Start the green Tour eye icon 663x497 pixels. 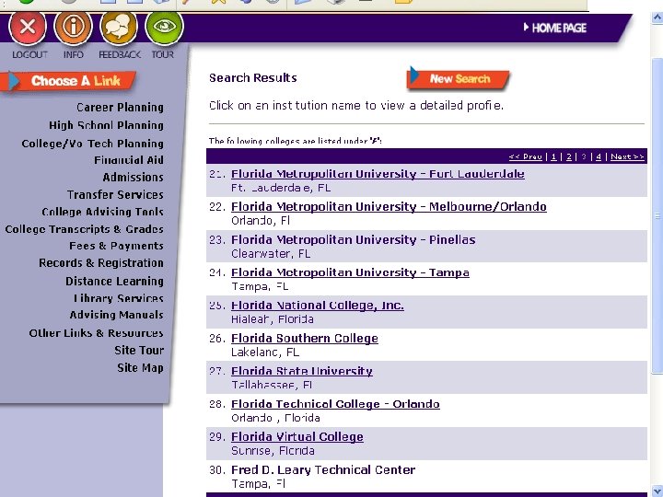click(164, 28)
